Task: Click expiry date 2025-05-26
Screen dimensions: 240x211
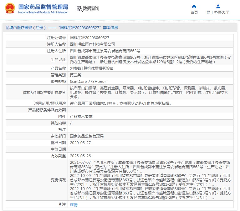Action: 80,156
